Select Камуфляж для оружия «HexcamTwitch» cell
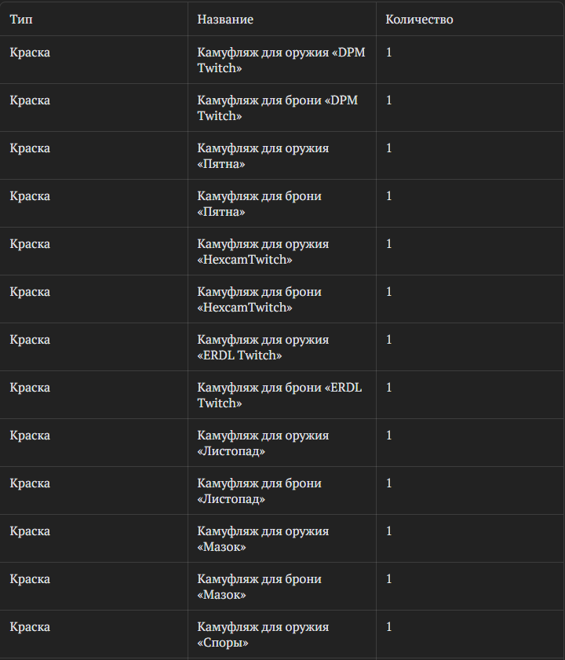This screenshot has width=565, height=660. tap(263, 251)
